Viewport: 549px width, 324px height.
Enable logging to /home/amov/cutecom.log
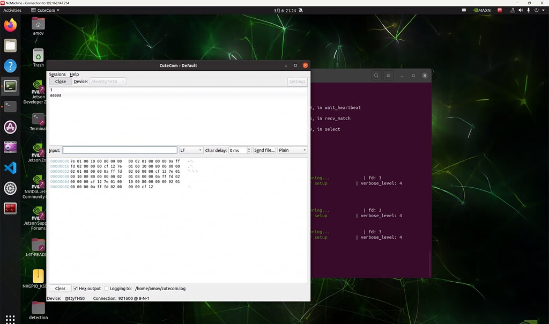pos(106,288)
